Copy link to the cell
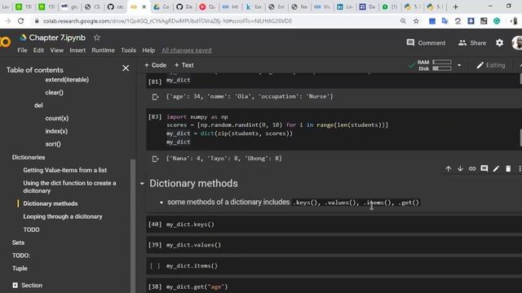 click(x=472, y=168)
